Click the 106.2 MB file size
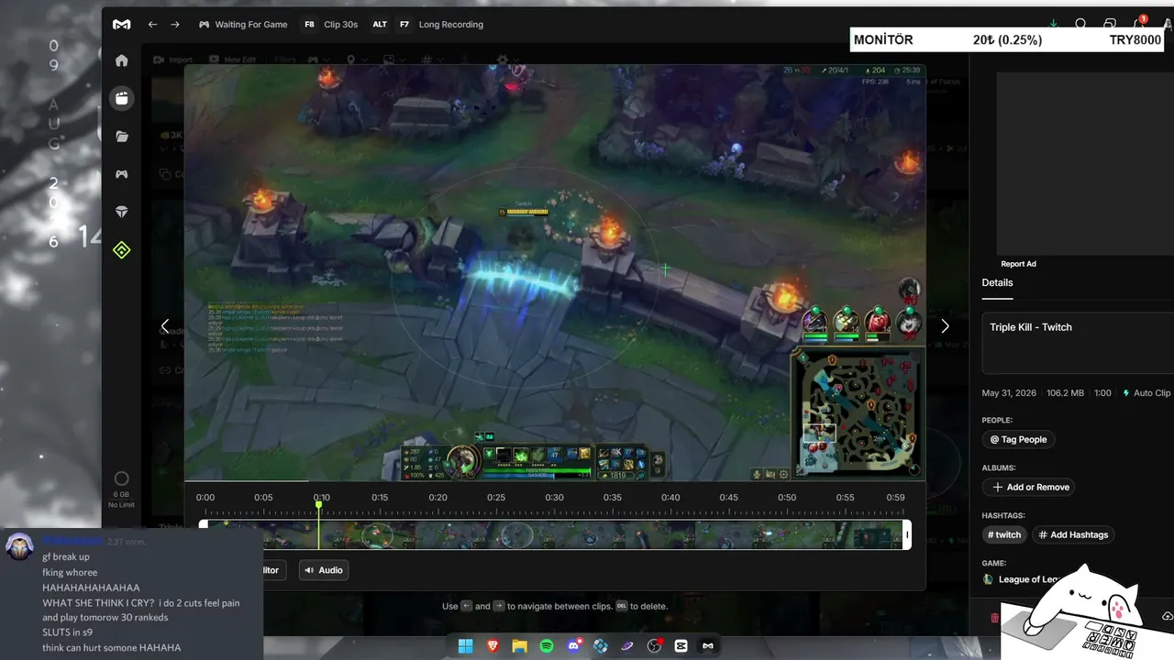Image resolution: width=1174 pixels, height=660 pixels. pos(1065,393)
